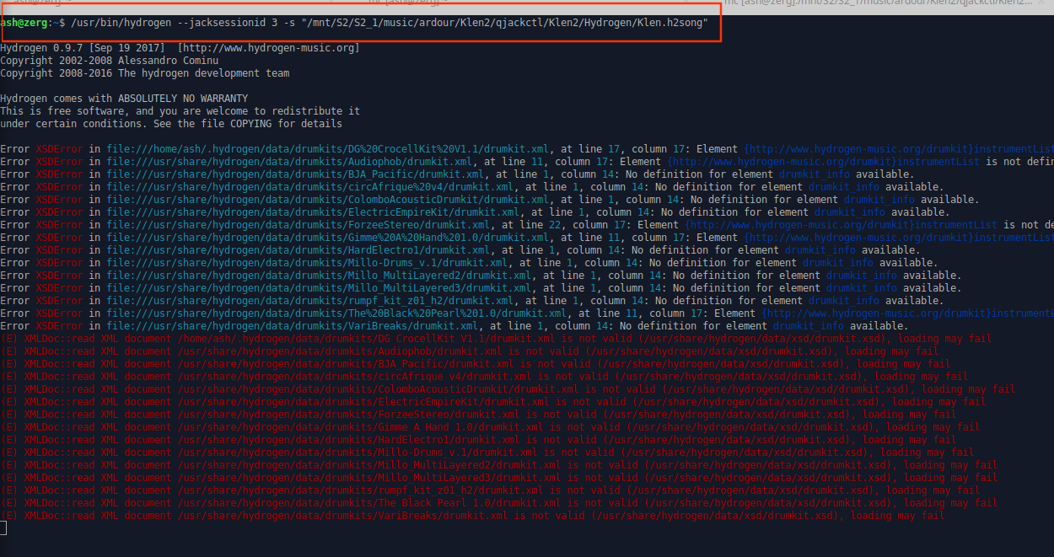Click the XMLDoc error line for Millo_MultiLayered3
The width and height of the screenshot is (1054, 557).
[x=499, y=478]
